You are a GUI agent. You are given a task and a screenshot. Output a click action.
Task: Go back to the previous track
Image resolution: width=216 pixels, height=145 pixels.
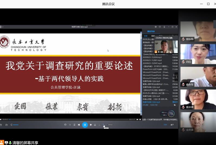click(x=79, y=125)
